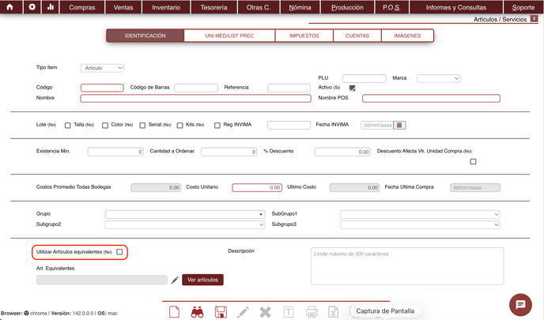
Task: Expand the Subgrupo2 dropdown
Action: 185,224
